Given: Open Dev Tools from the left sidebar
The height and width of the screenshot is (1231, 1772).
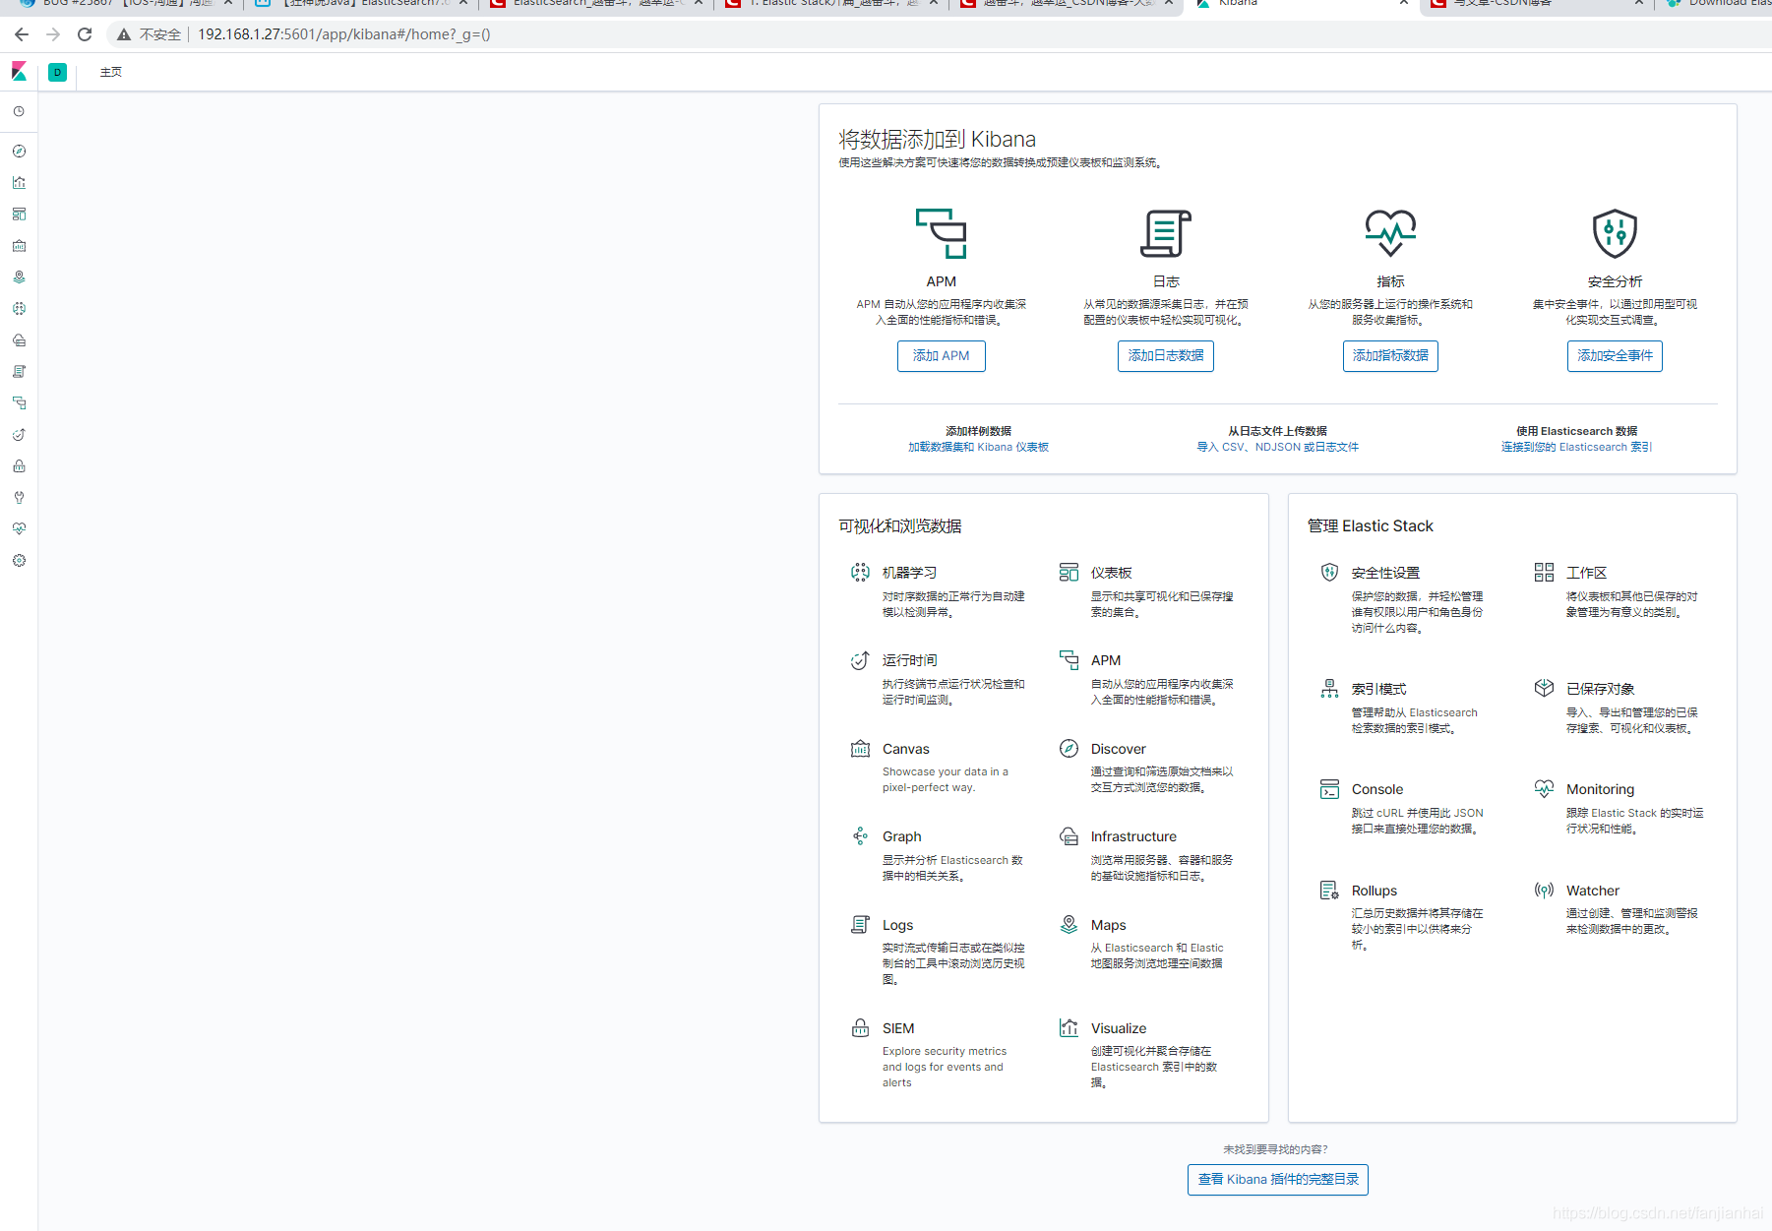Looking at the screenshot, I should tap(19, 497).
